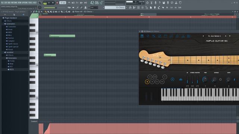Click the Ample Guitar MASTER volume slider

pyautogui.click(x=198, y=79)
